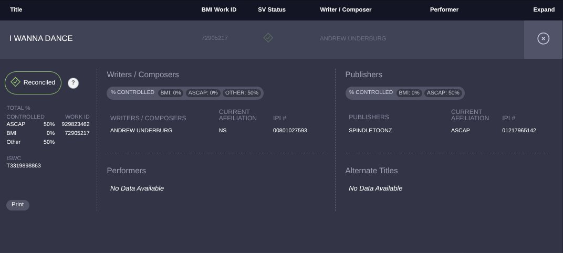Select the I WANNA DANCE title
563x253 pixels.
click(41, 38)
